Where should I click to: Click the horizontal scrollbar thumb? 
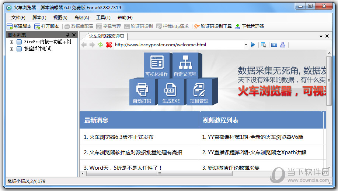pyautogui.click(x=159, y=173)
